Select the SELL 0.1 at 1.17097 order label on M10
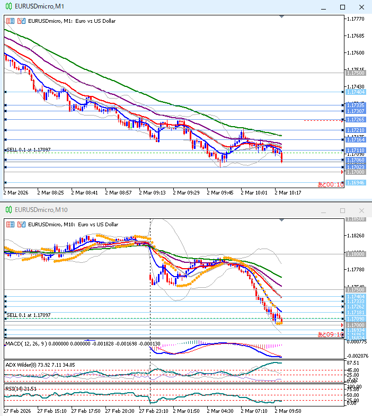The image size is (372, 416). click(x=29, y=315)
